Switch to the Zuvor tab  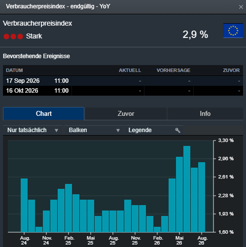click(x=126, y=113)
